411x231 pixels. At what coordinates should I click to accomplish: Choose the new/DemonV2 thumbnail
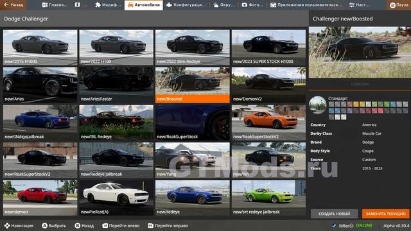click(x=268, y=85)
